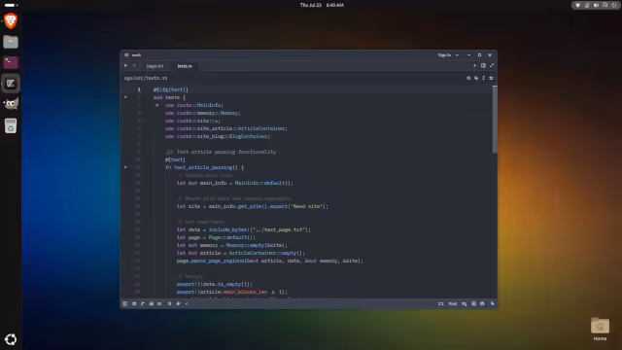Click the active code editor icon in the dock
The width and height of the screenshot is (622, 350).
pos(11,84)
